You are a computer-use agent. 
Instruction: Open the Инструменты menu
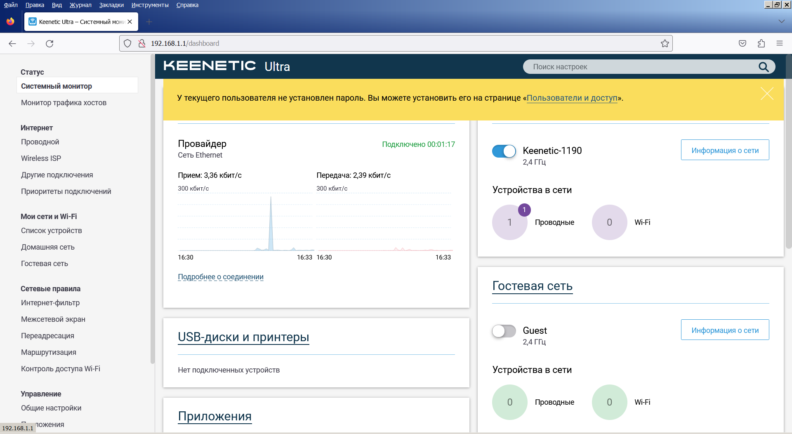150,5
